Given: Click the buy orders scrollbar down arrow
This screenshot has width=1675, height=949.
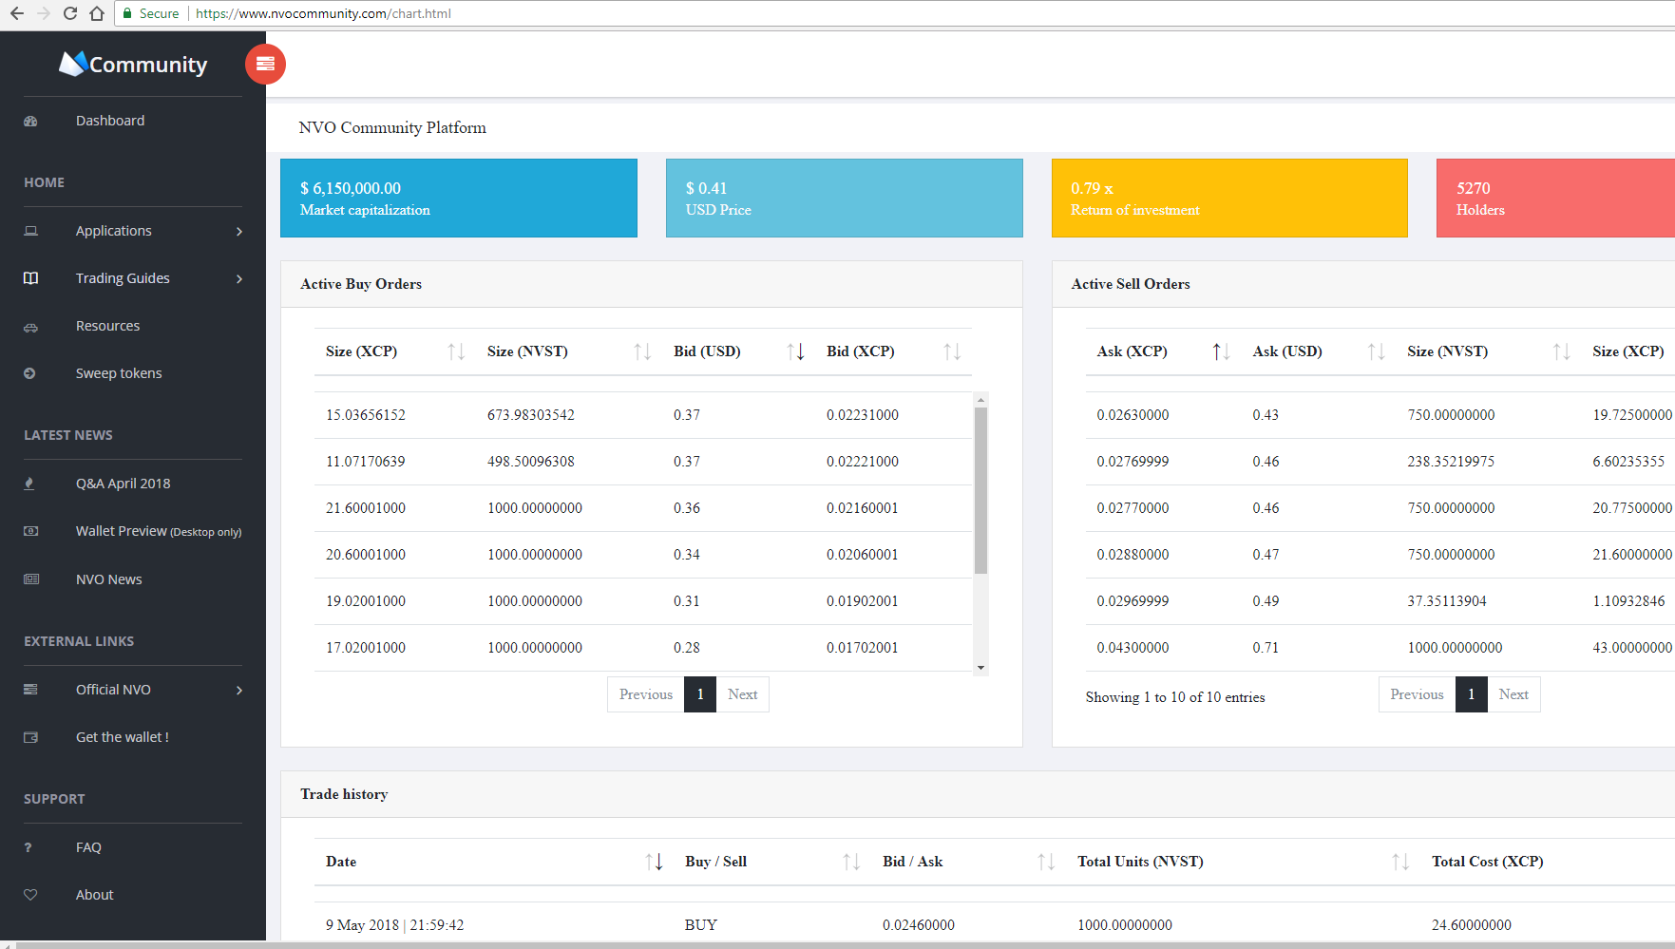Looking at the screenshot, I should [980, 668].
